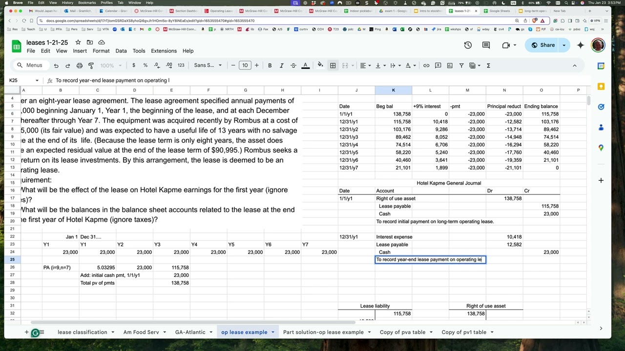The image size is (625, 351).
Task: Increase font size with plus button
Action: click(x=256, y=65)
